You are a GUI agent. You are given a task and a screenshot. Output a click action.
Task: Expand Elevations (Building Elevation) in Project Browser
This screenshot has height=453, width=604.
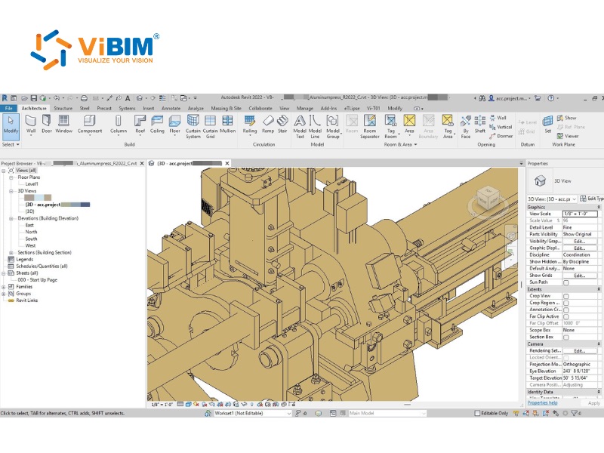click(10, 218)
